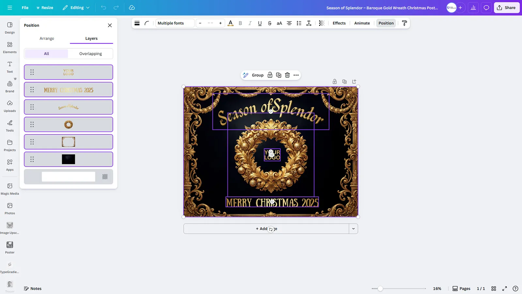Open the transparency control in the toolbar
The height and width of the screenshot is (294, 522).
(322, 23)
